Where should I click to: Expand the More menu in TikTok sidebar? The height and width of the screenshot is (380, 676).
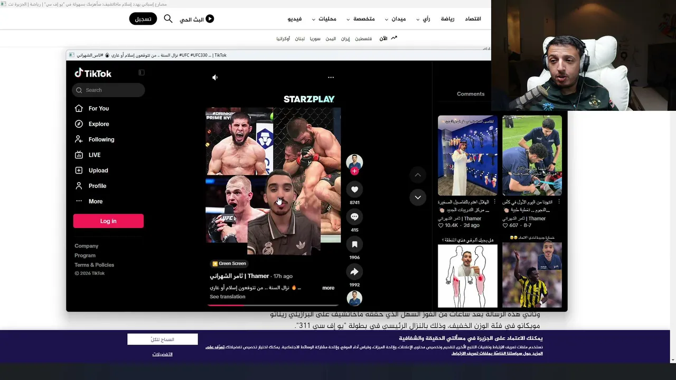tap(96, 201)
